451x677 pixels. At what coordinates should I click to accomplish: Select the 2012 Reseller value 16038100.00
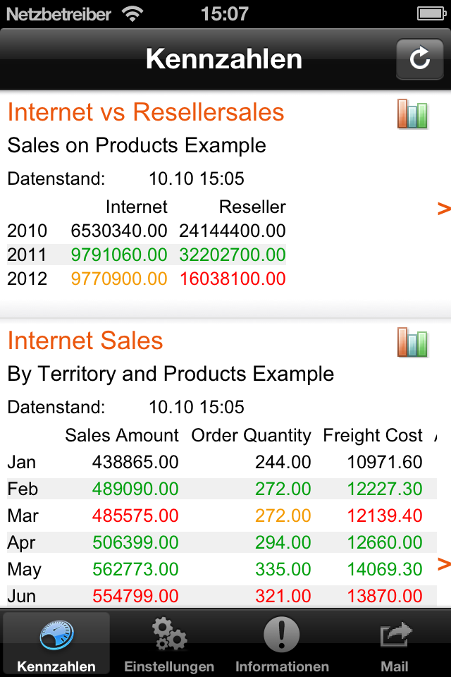pyautogui.click(x=233, y=279)
